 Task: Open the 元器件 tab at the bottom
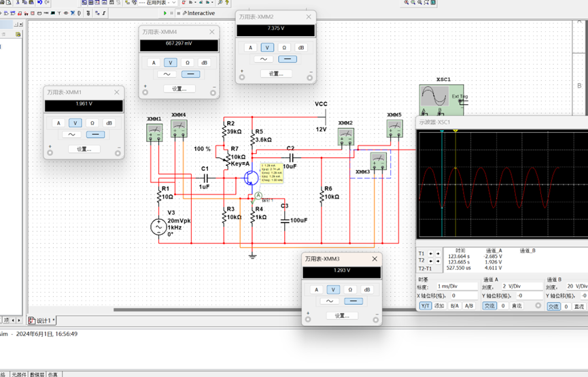19,374
